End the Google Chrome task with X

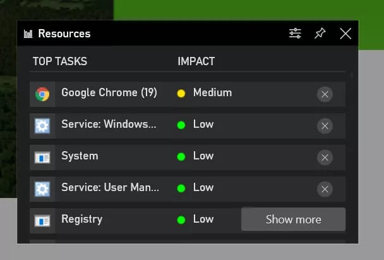(325, 94)
